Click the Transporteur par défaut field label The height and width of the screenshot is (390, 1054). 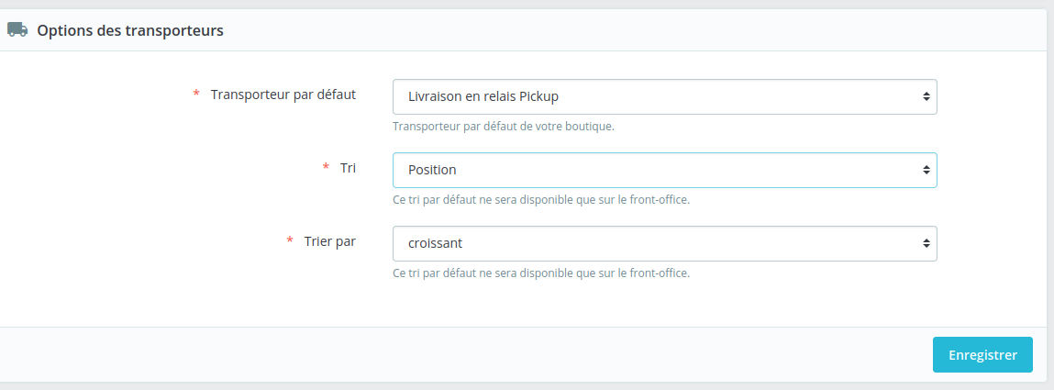[283, 95]
